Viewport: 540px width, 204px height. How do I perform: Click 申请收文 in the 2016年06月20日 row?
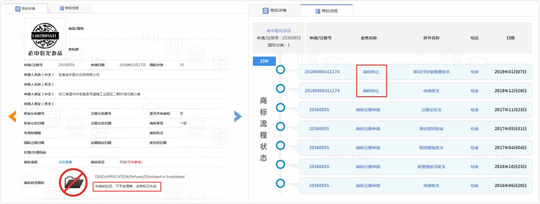click(431, 186)
